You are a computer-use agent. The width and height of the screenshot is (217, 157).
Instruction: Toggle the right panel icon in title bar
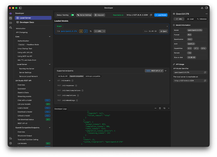(207, 8)
